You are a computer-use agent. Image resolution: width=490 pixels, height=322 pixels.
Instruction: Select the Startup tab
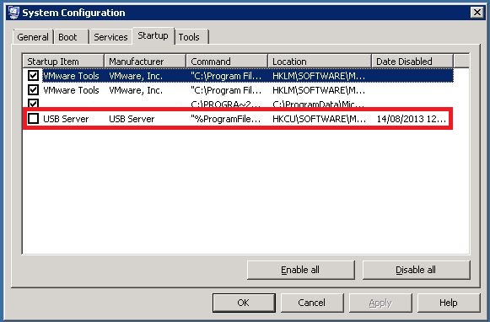[153, 35]
